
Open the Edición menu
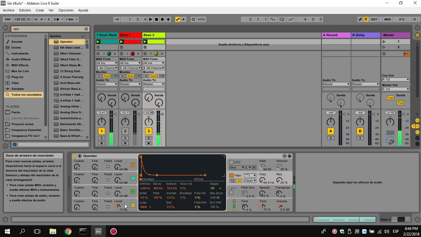(x=25, y=10)
